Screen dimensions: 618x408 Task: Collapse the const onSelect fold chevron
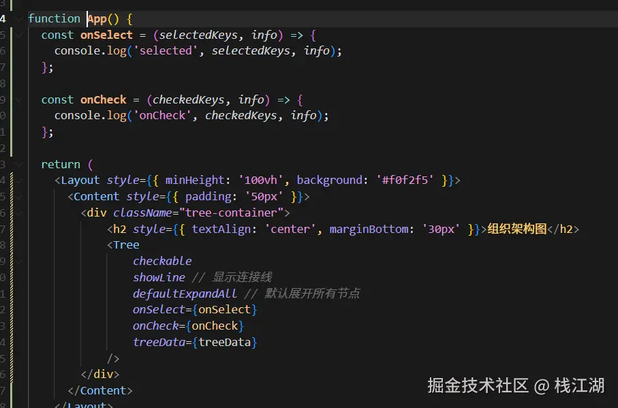(18, 35)
